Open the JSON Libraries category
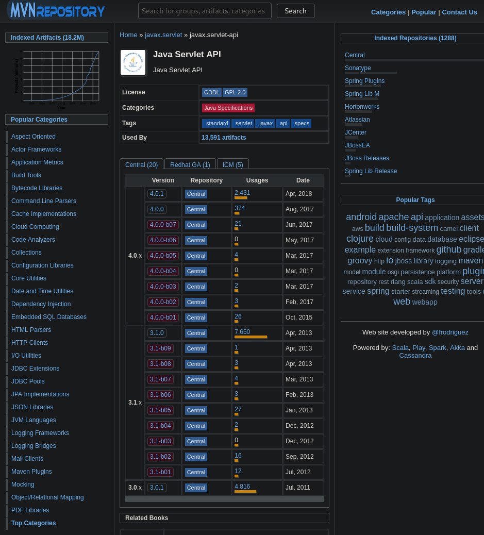This screenshot has width=484, height=535. 32,407
